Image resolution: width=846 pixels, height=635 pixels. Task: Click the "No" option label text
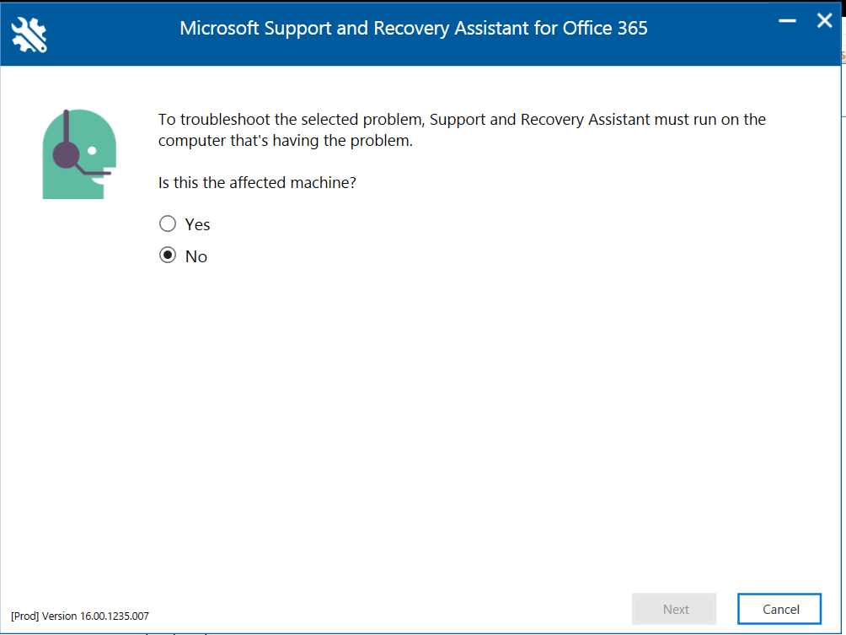195,256
